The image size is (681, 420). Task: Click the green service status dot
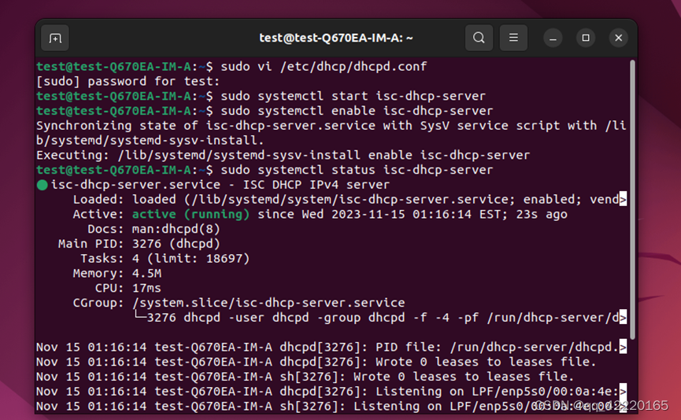point(43,186)
